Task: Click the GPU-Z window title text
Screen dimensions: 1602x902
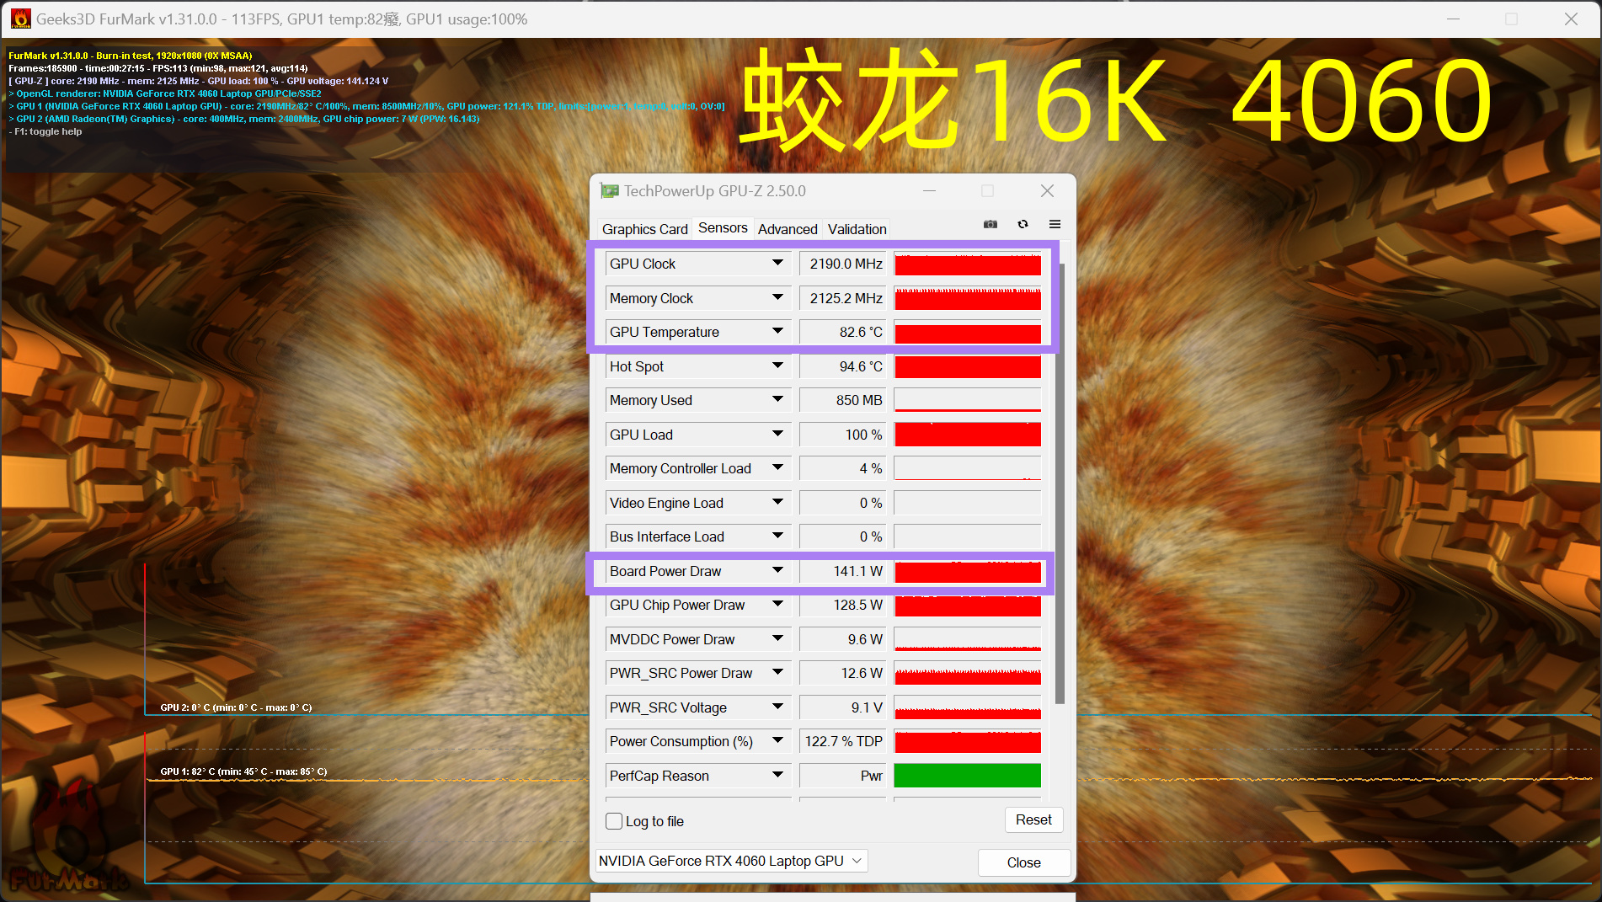Action: point(715,191)
